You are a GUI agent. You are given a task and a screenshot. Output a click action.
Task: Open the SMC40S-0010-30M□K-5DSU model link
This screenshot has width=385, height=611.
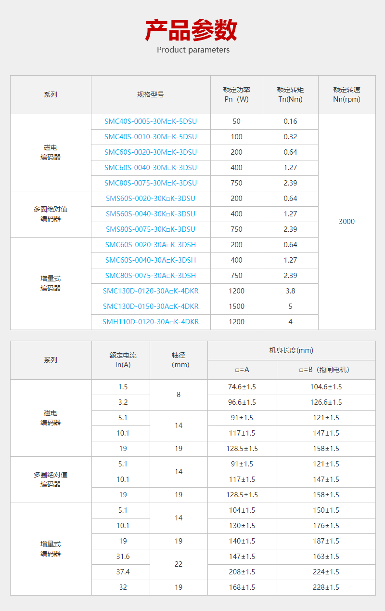(x=151, y=137)
